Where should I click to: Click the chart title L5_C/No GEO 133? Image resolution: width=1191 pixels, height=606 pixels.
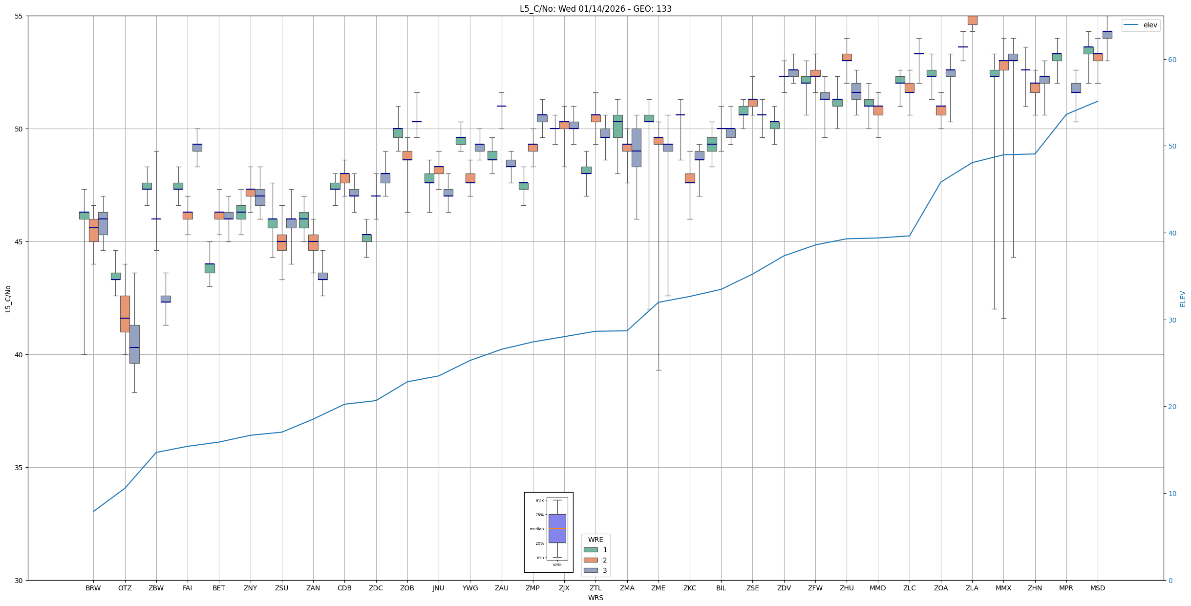point(595,9)
